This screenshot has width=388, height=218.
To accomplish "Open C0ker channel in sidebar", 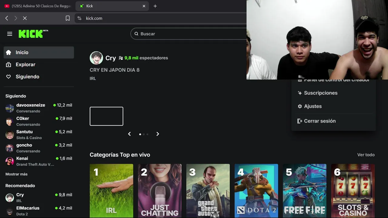I will 39,121.
